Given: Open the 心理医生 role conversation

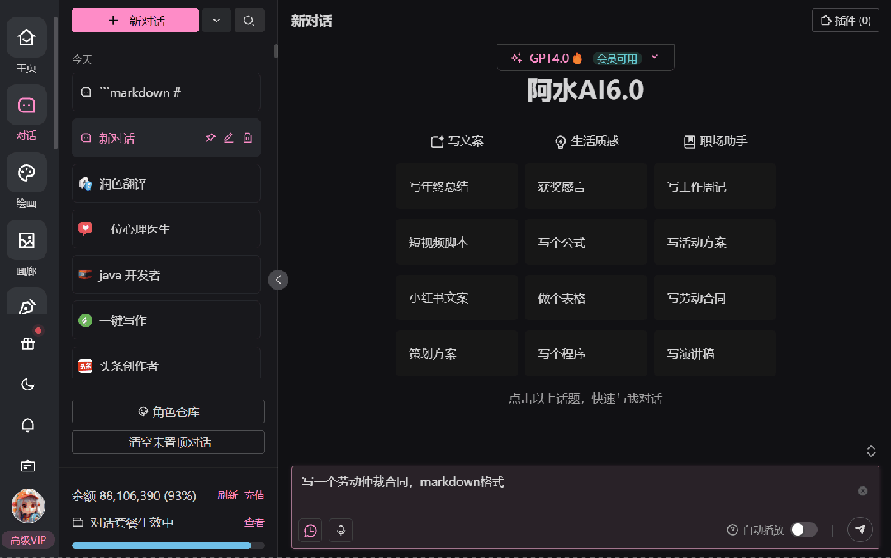Looking at the screenshot, I should (166, 229).
